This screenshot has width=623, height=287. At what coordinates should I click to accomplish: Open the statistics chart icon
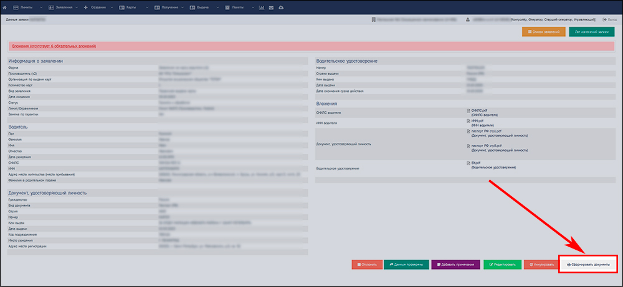pos(262,7)
